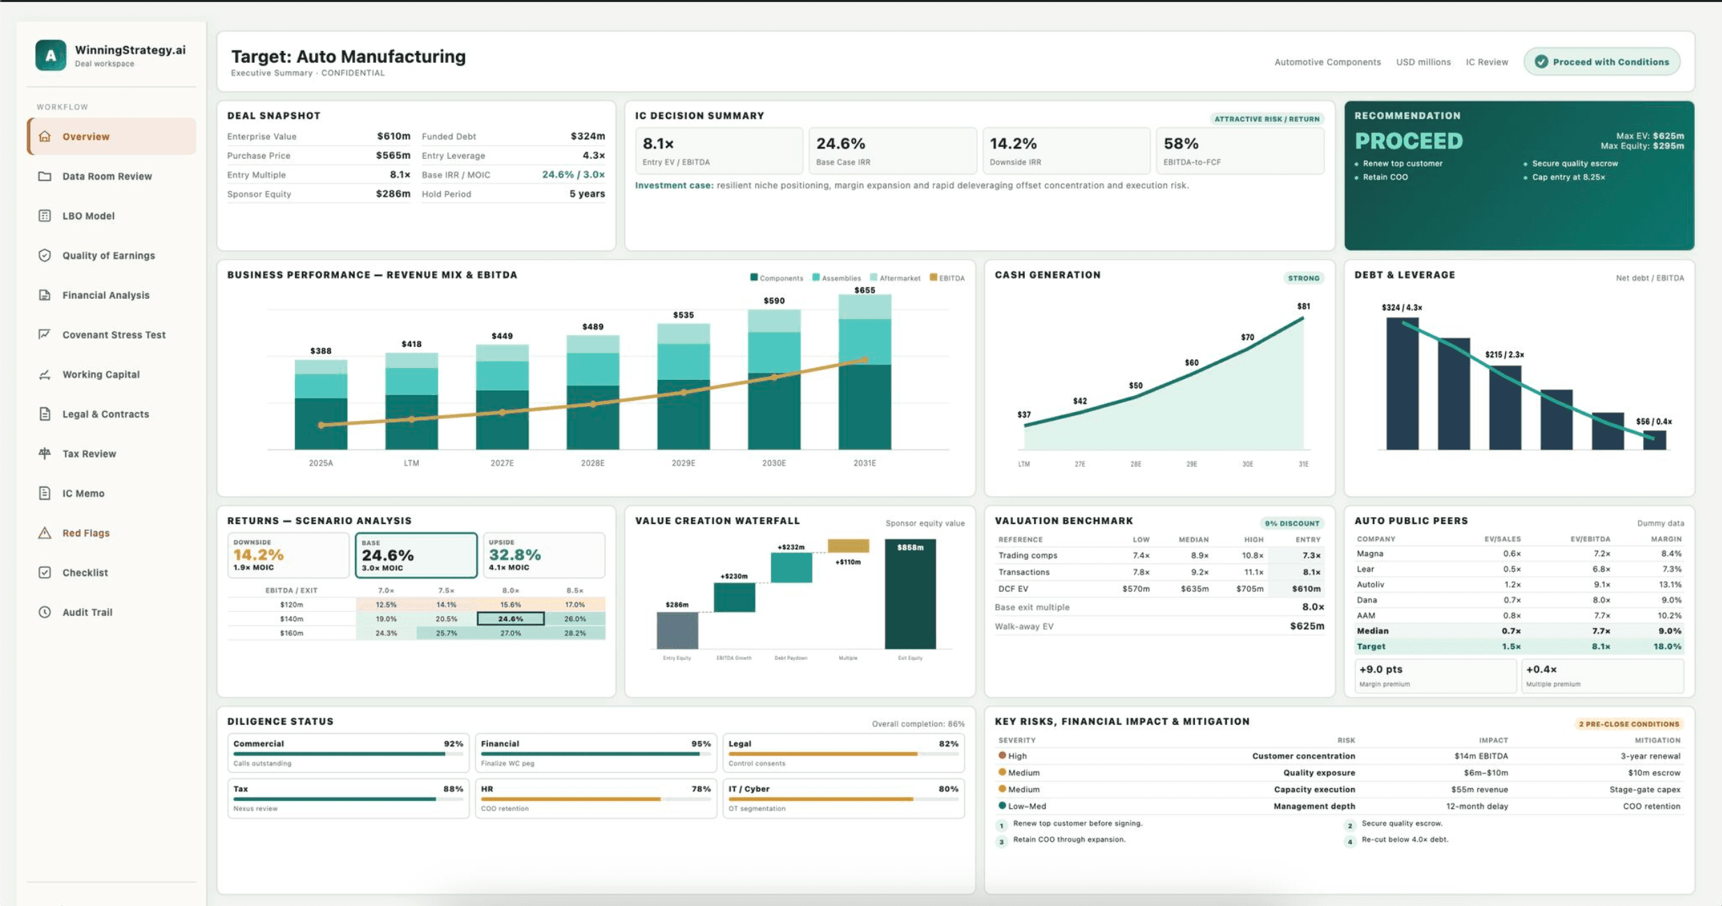Click the Customer concentration risk row
The height and width of the screenshot is (906, 1722).
click(1339, 755)
